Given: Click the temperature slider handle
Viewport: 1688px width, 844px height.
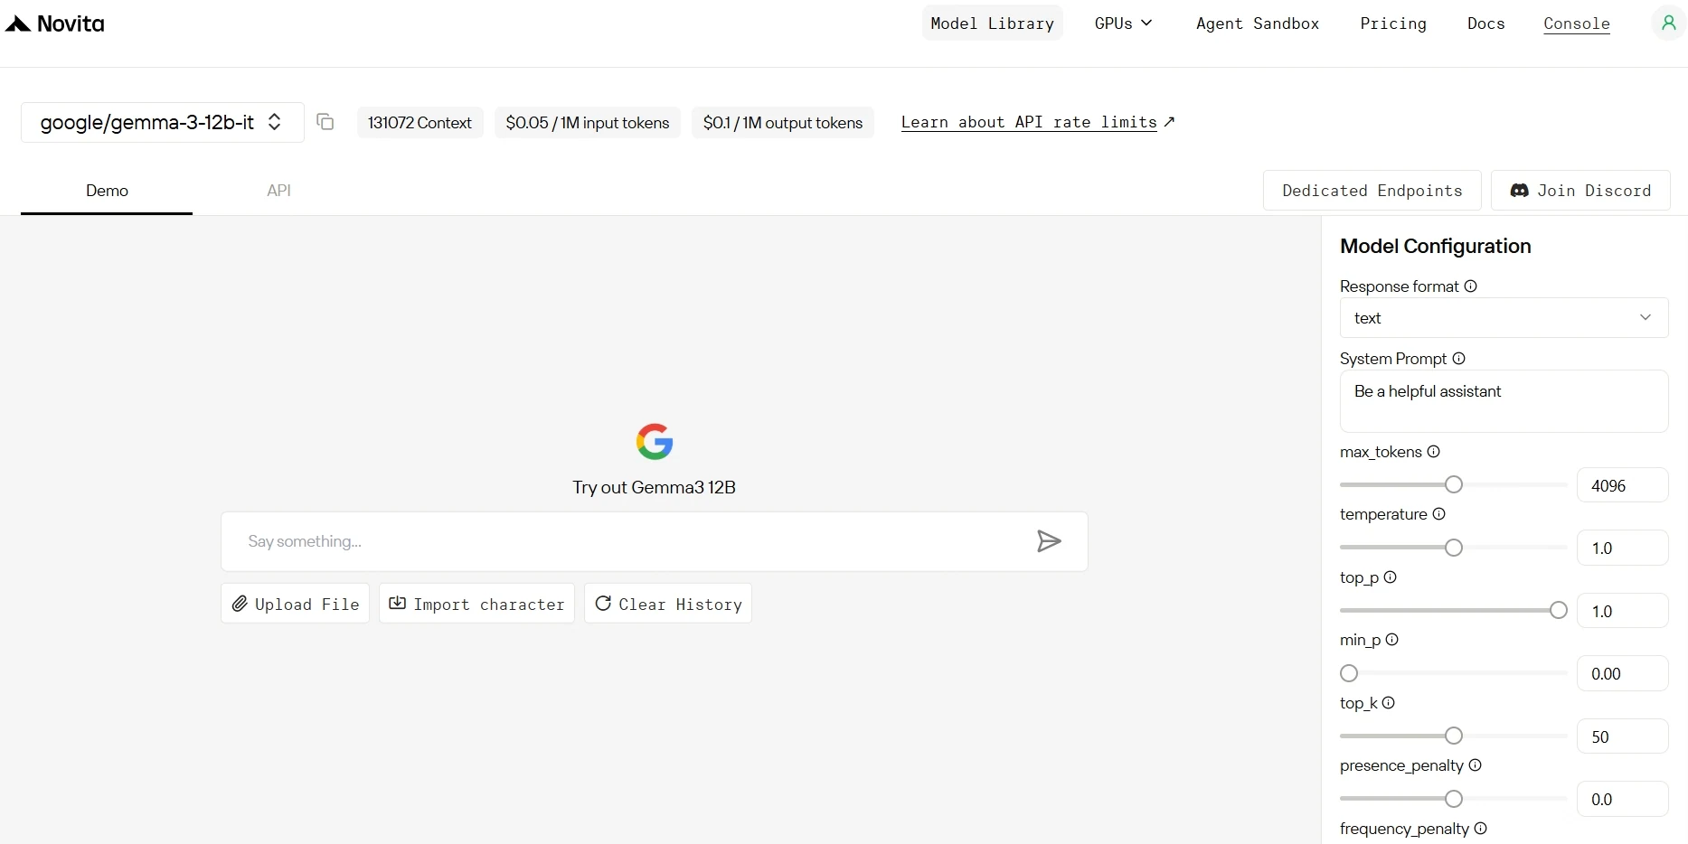Looking at the screenshot, I should pos(1454,548).
